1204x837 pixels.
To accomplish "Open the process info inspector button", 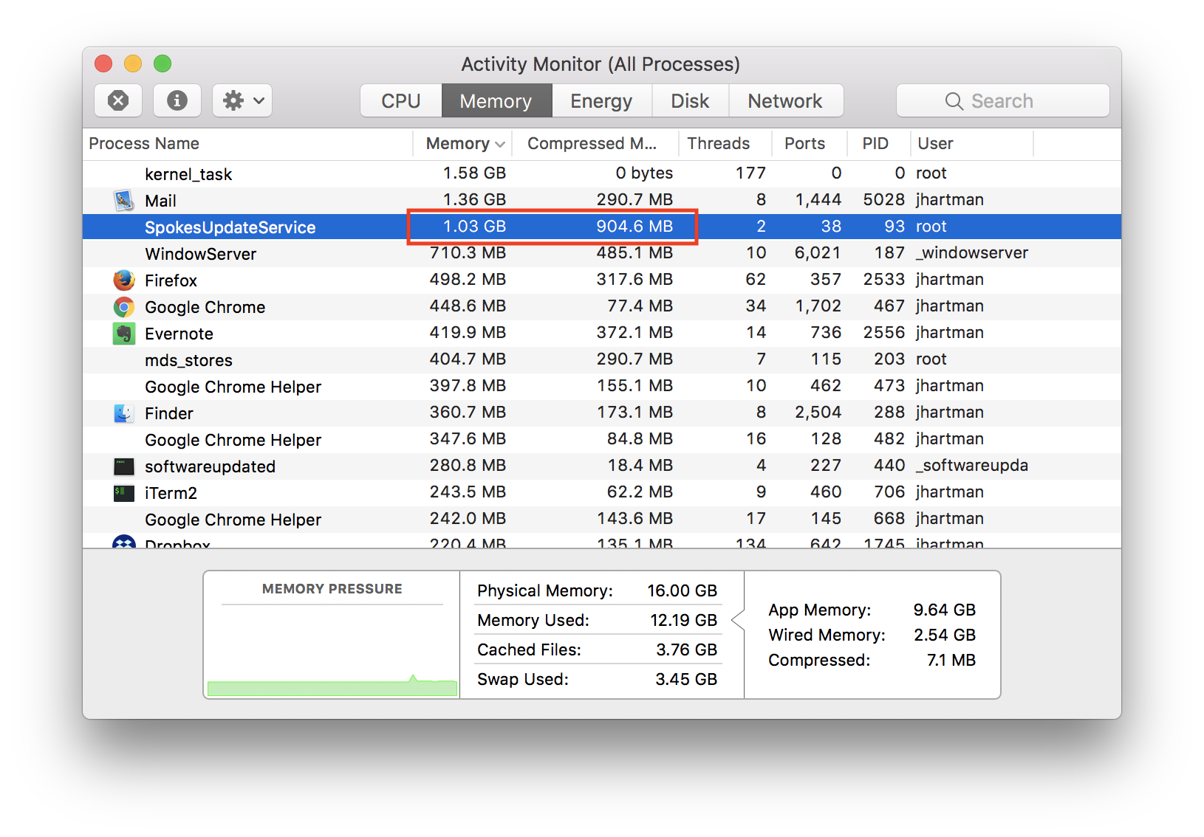I will click(177, 100).
